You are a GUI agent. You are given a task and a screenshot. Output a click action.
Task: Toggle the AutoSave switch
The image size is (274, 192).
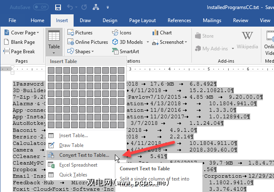[40, 7]
